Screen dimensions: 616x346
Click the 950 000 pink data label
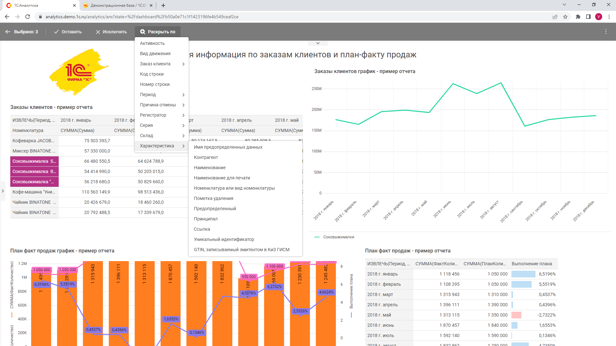(x=249, y=277)
